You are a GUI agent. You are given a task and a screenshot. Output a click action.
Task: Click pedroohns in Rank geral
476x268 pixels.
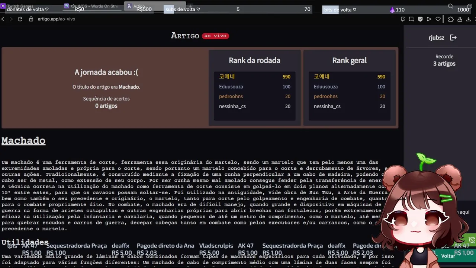click(x=326, y=96)
